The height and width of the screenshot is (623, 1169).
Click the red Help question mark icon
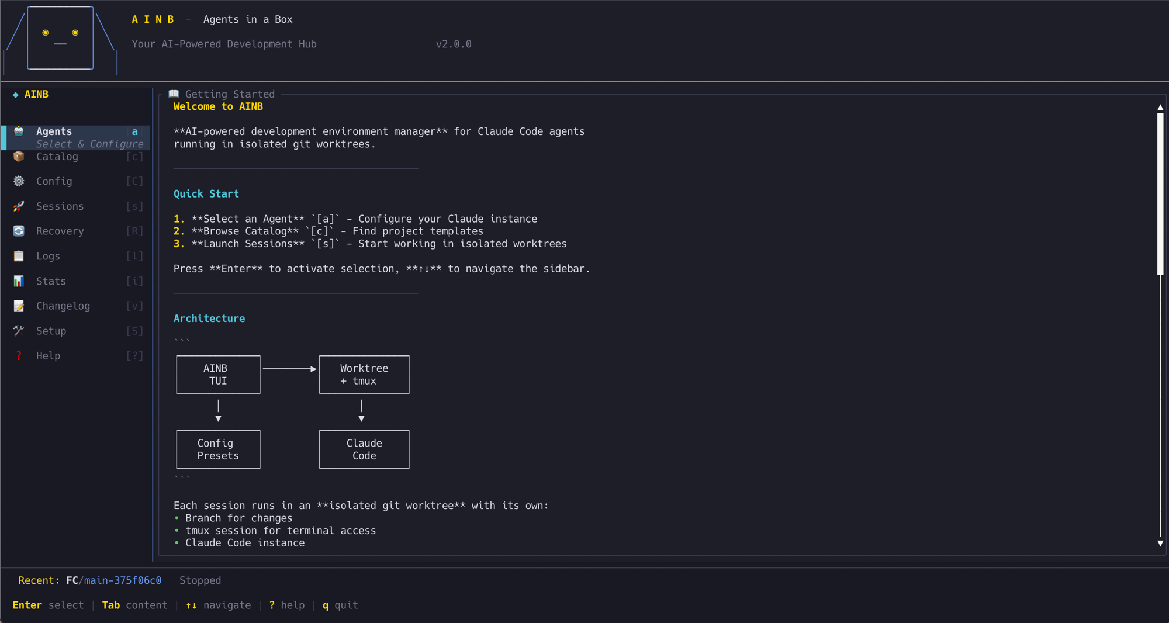pyautogui.click(x=19, y=356)
